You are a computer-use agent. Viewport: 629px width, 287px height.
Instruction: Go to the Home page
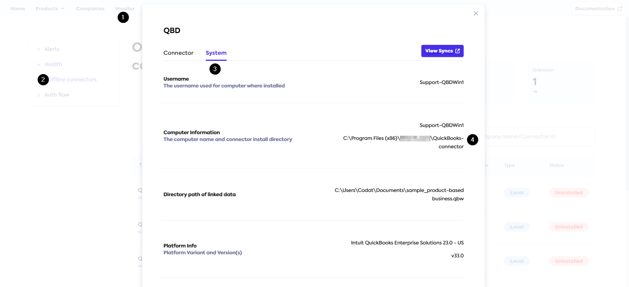click(18, 9)
